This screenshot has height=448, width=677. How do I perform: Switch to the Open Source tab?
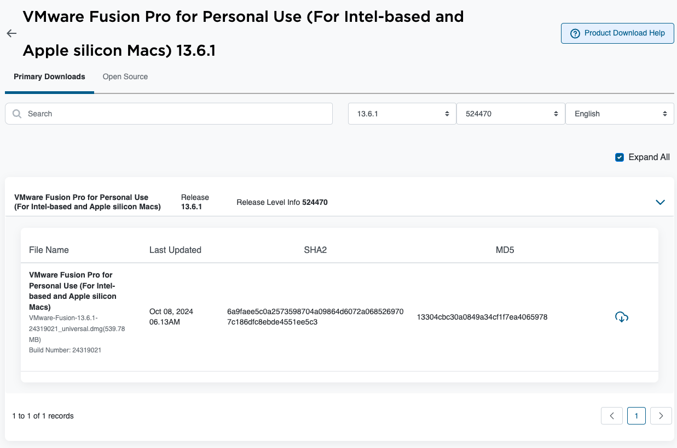pyautogui.click(x=125, y=76)
